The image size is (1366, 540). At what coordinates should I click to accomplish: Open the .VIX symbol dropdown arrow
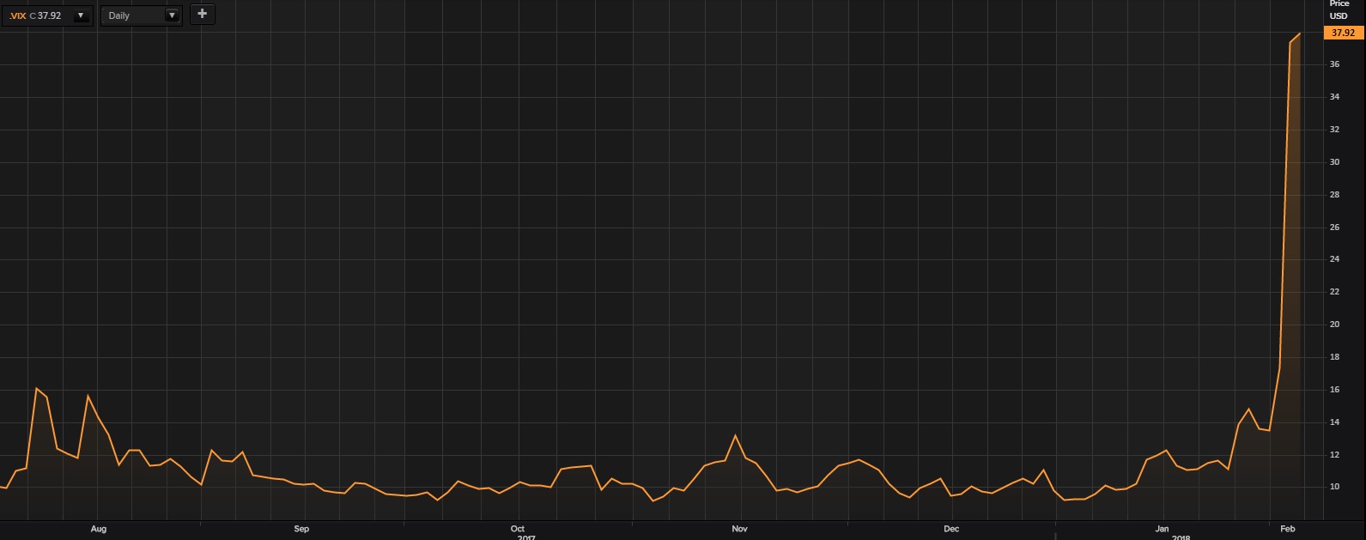(x=81, y=15)
